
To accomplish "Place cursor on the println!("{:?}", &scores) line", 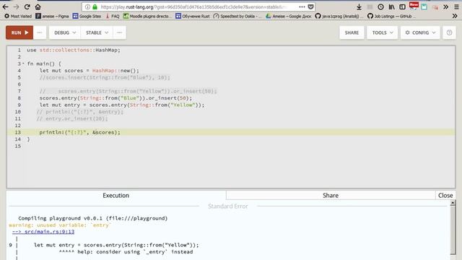I will pos(79,132).
